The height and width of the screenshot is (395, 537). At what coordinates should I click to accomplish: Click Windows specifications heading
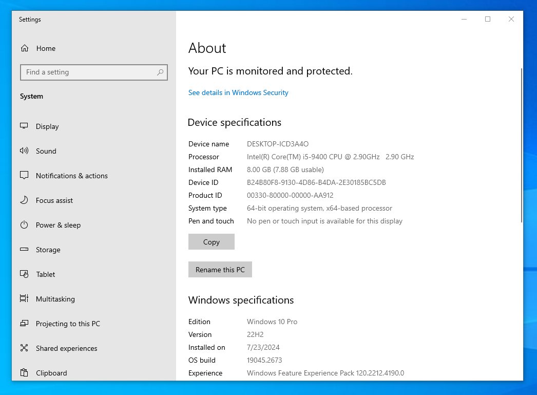(x=241, y=300)
